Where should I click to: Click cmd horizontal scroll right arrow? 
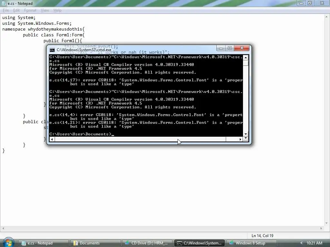[x=240, y=139]
